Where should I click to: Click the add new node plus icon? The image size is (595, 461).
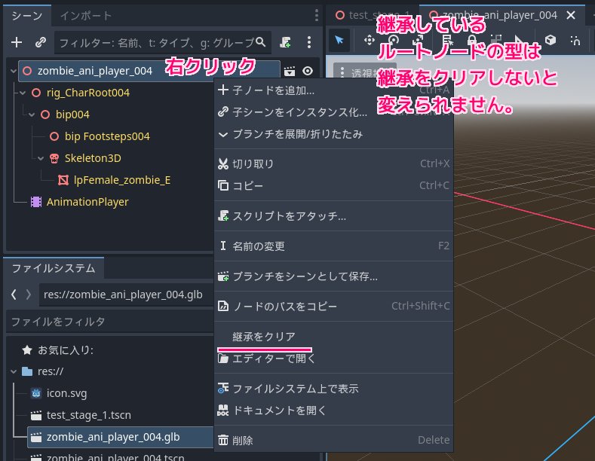point(17,42)
